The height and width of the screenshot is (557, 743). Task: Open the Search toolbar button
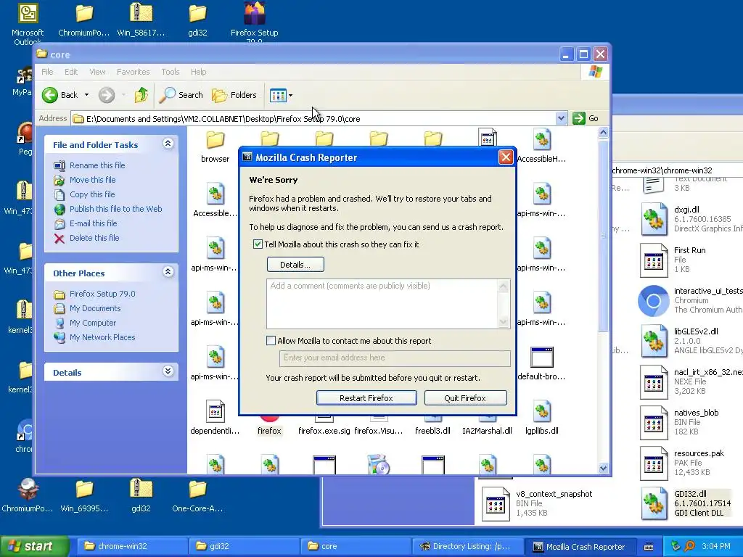coord(181,95)
